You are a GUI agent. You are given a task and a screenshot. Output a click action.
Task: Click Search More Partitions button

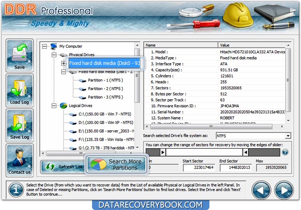point(116,164)
